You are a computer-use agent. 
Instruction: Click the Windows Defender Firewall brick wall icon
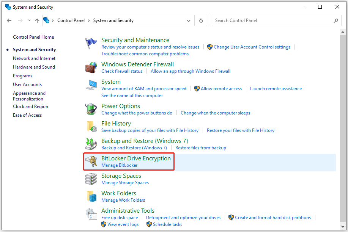pos(91,67)
